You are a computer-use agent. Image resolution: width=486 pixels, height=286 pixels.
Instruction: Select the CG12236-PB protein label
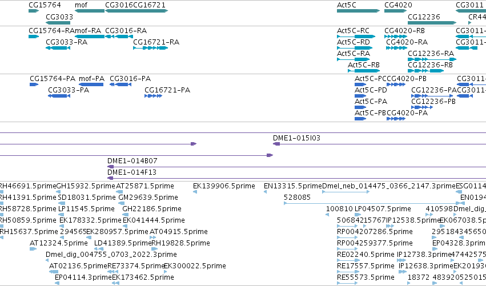(x=433, y=101)
